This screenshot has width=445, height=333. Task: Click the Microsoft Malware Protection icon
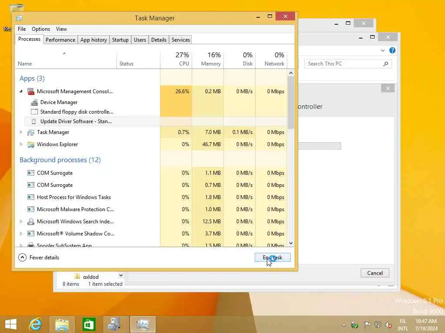click(31, 209)
